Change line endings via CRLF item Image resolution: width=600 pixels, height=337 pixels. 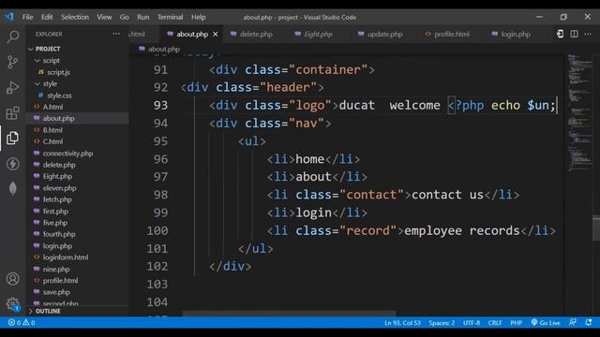[495, 322]
